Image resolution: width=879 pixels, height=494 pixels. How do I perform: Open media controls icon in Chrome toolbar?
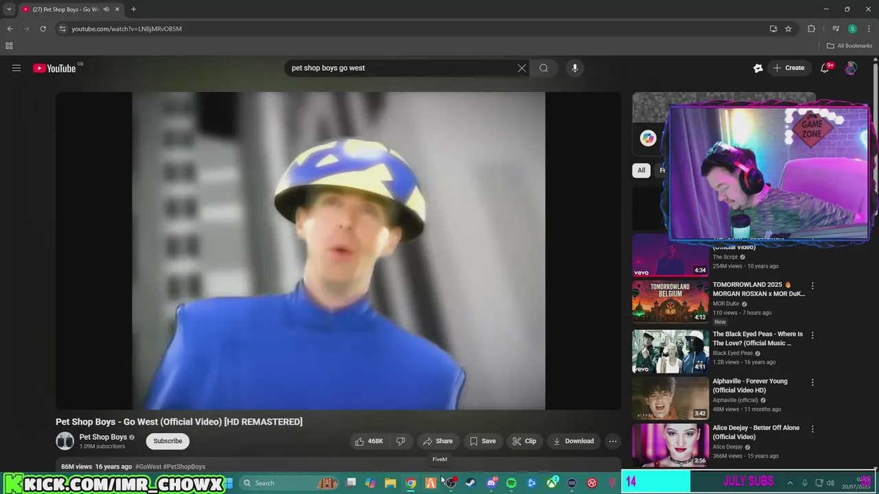tap(836, 29)
